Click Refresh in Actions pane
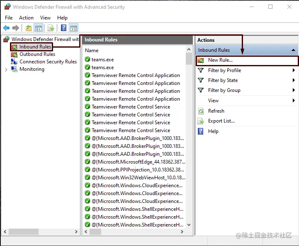This screenshot has width=299, height=246. click(x=216, y=111)
